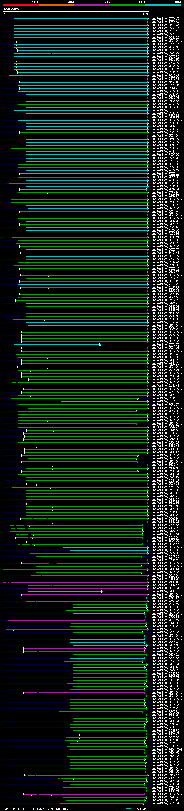Select label UniRef100_A7TSI9

pyautogui.click(x=165, y=800)
